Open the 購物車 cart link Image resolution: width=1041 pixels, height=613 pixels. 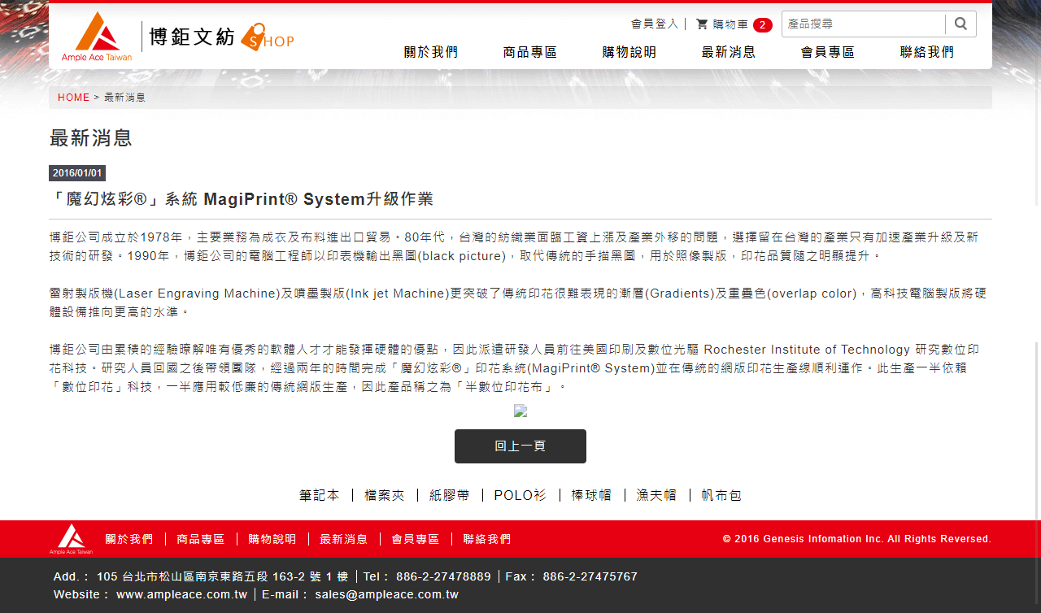pyautogui.click(x=730, y=24)
